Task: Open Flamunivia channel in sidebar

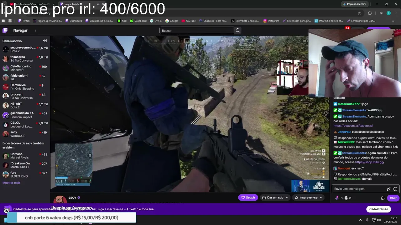Action: click(25, 87)
